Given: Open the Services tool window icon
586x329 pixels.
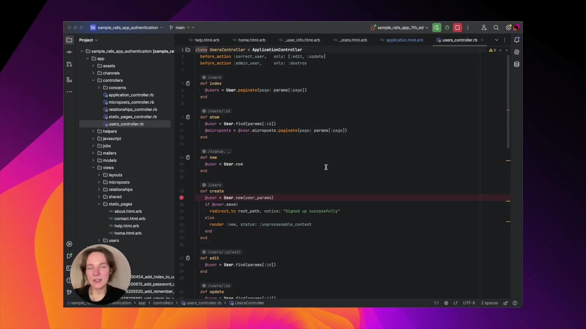Looking at the screenshot, I should [x=69, y=244].
